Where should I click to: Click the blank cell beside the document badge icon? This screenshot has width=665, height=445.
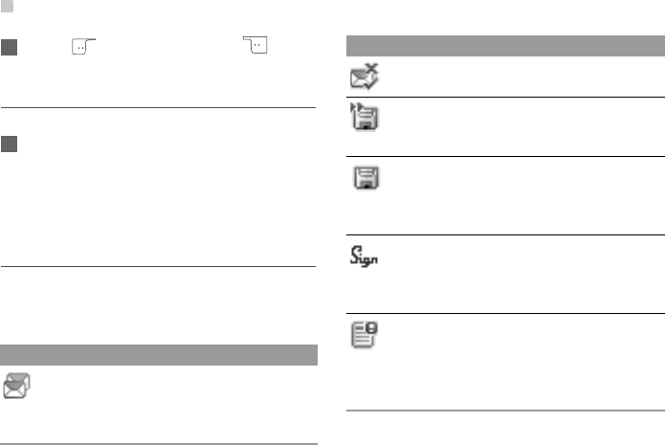[x=523, y=362]
